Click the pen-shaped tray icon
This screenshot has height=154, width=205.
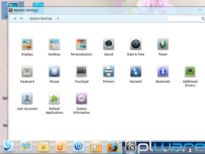tap(178, 150)
